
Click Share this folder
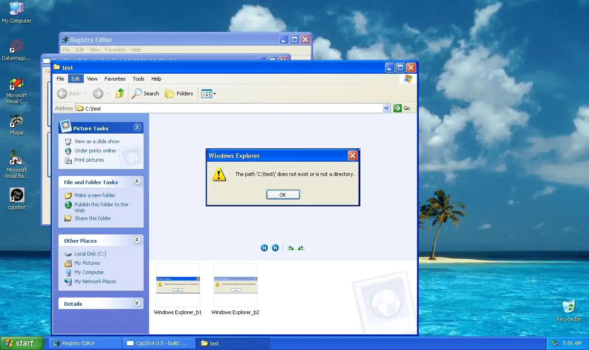tap(92, 218)
